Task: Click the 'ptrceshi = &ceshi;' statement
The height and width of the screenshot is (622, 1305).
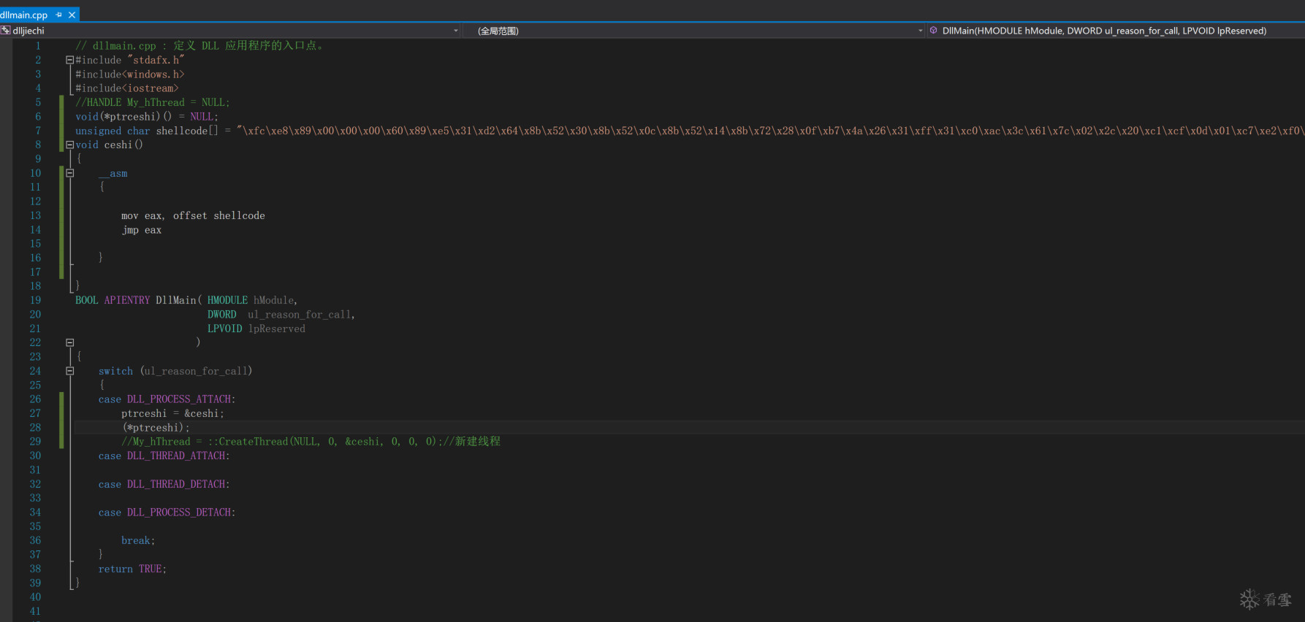Action: (x=173, y=414)
